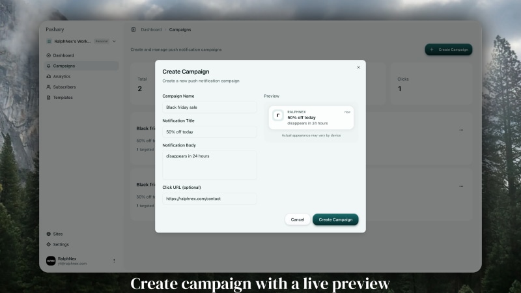This screenshot has width=521, height=293.
Task: Open user menu dots beside RalphNex account
Action: point(114,261)
